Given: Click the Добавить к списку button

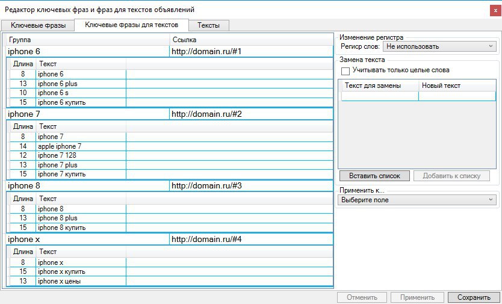Looking at the screenshot, I should pyautogui.click(x=451, y=176).
